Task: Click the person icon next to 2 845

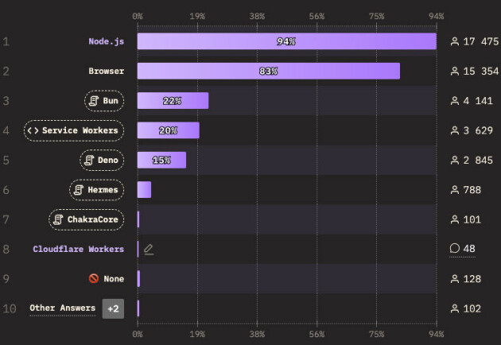Action: pos(455,161)
